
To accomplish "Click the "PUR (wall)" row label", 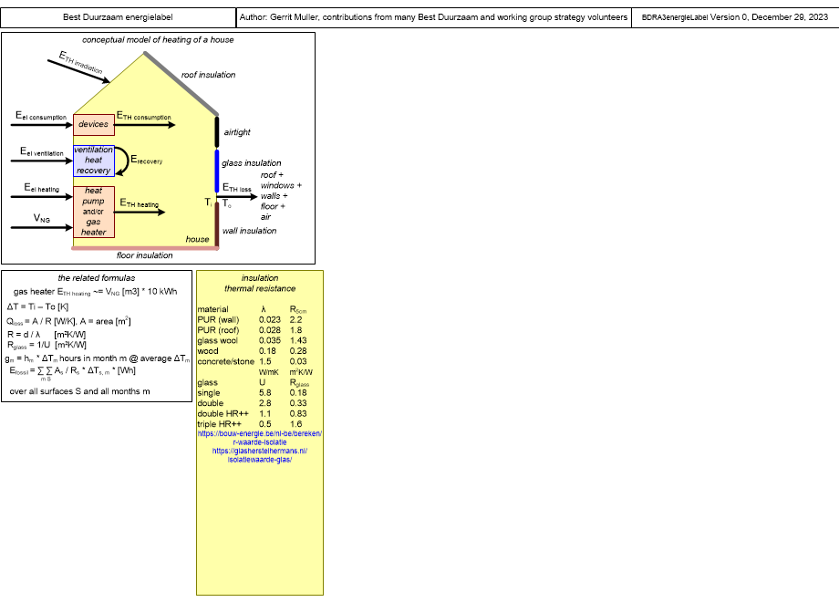I will pos(218,319).
